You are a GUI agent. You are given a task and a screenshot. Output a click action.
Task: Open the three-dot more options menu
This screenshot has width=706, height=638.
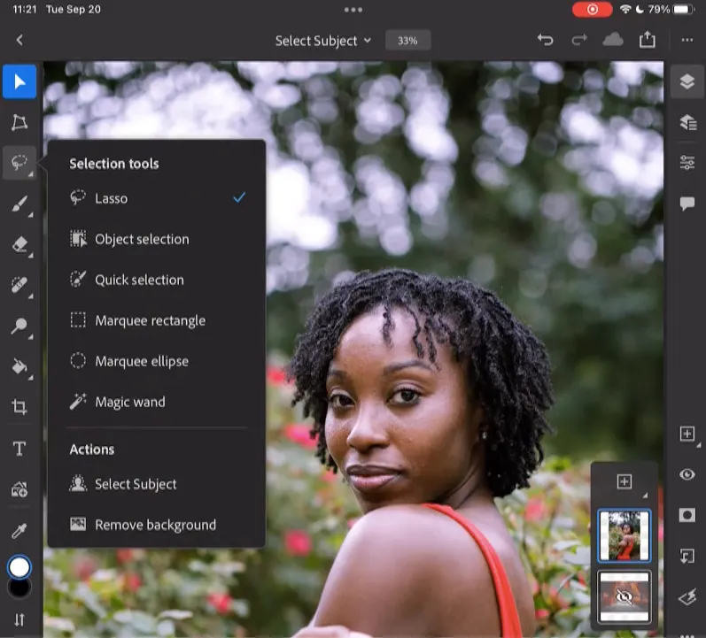click(x=687, y=40)
